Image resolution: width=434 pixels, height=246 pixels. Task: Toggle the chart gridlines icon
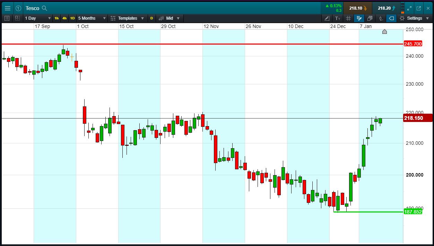[x=348, y=18]
